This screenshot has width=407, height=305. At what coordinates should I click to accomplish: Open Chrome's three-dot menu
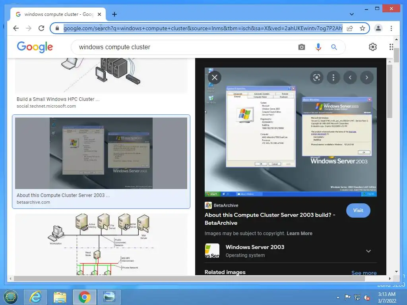click(391, 28)
